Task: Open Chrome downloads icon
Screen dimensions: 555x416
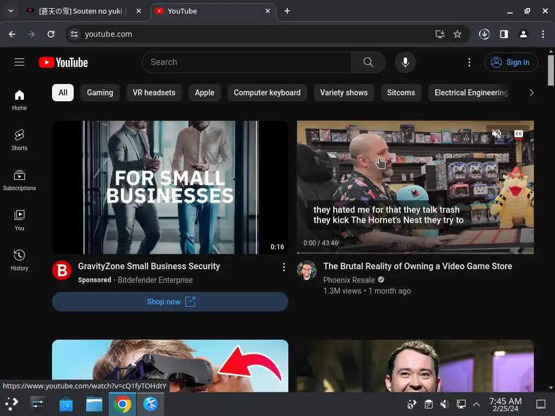Action: tap(484, 34)
